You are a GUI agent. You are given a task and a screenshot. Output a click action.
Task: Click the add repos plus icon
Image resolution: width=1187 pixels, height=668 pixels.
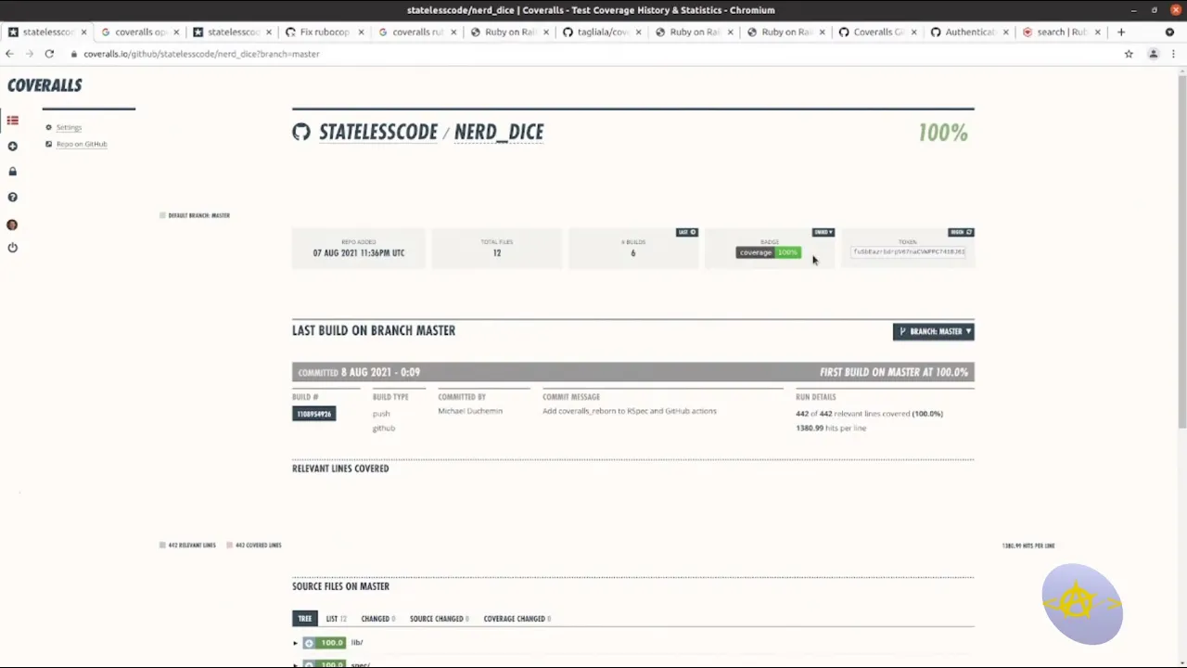pos(12,146)
